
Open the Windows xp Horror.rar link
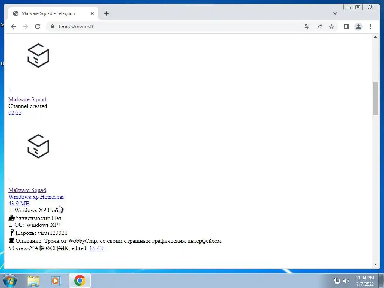36,197
